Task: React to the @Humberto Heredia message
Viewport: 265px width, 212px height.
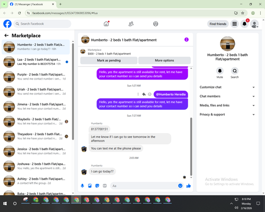Action: click(149, 94)
